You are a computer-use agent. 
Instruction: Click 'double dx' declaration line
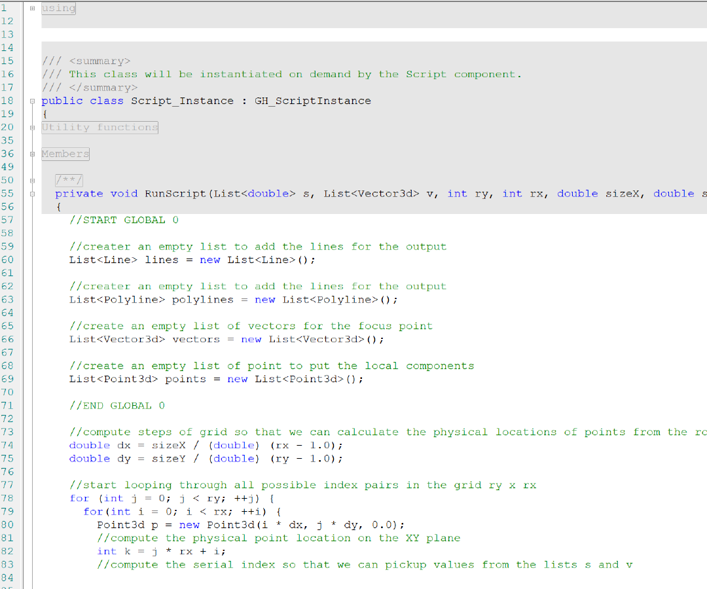206,445
